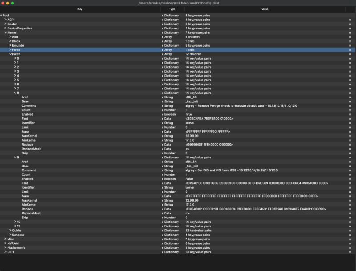Expand Patch entry 11
The height and width of the screenshot is (271, 356).
tap(15, 226)
